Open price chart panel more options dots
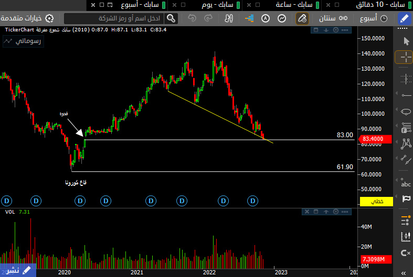Image resolution: width=413 pixels, height=277 pixels. (x=345, y=30)
